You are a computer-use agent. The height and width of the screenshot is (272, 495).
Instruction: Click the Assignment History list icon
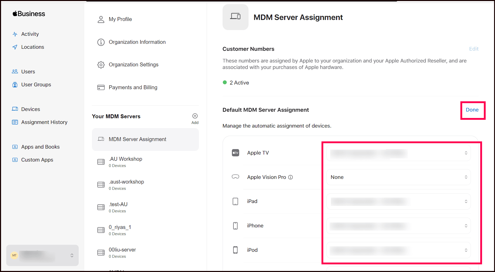click(15, 122)
